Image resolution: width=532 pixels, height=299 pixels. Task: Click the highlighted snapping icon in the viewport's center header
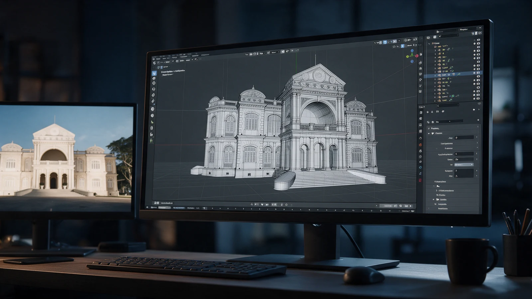click(x=283, y=51)
